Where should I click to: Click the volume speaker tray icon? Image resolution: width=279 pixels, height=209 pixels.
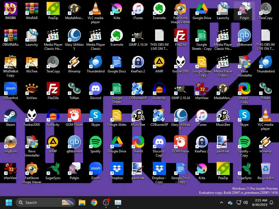click(x=245, y=202)
